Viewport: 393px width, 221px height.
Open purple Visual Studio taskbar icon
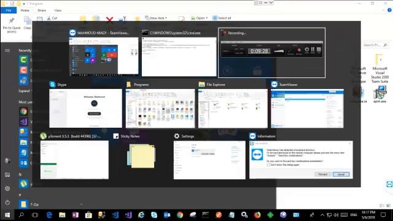pos(128,215)
